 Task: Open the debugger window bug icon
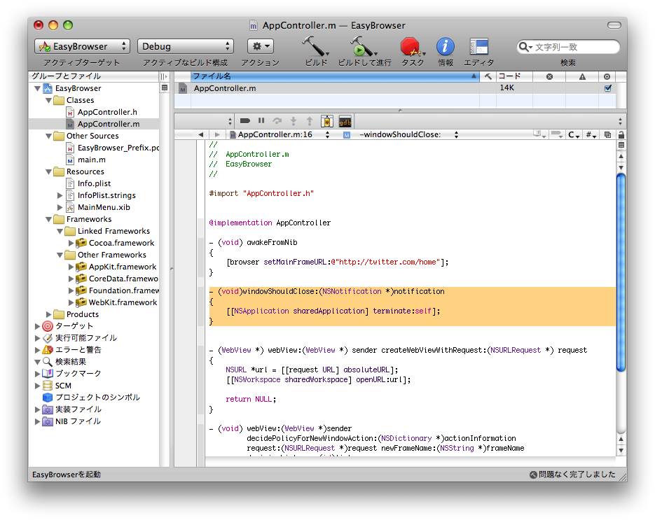tap(327, 121)
